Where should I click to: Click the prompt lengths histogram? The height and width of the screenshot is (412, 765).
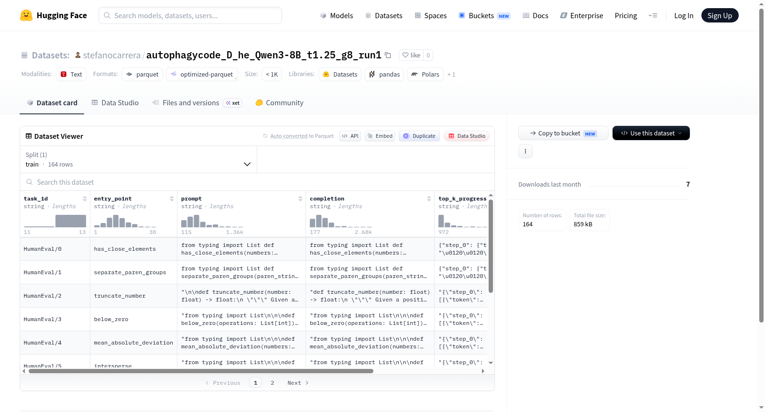pos(212,221)
